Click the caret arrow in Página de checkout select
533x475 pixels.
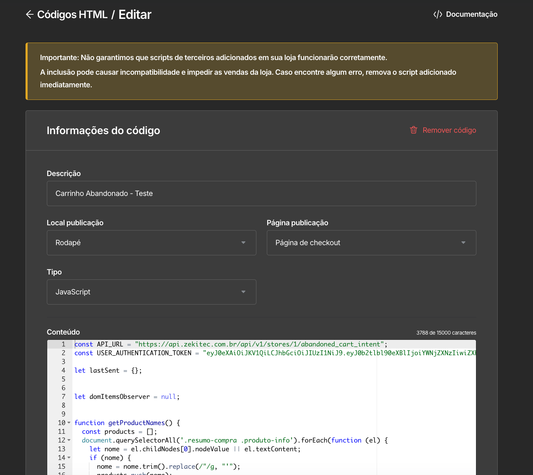pos(463,243)
